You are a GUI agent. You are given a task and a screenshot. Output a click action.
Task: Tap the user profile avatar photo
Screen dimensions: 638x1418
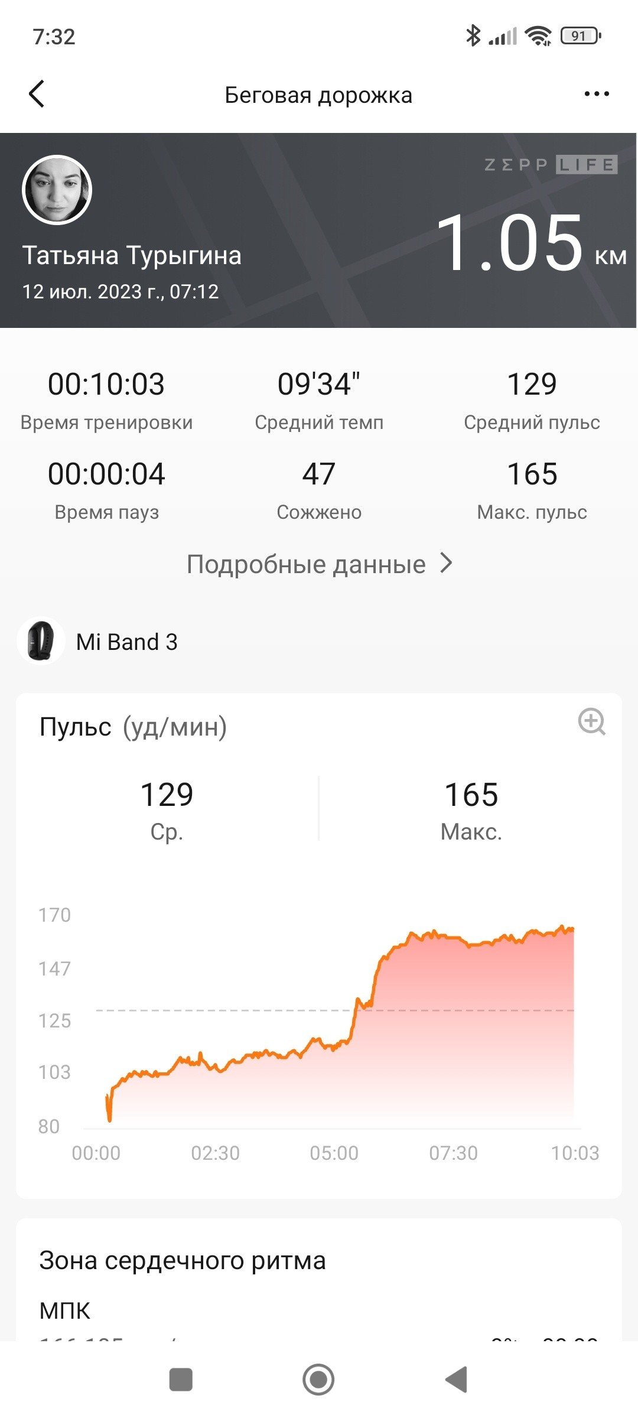coord(57,190)
